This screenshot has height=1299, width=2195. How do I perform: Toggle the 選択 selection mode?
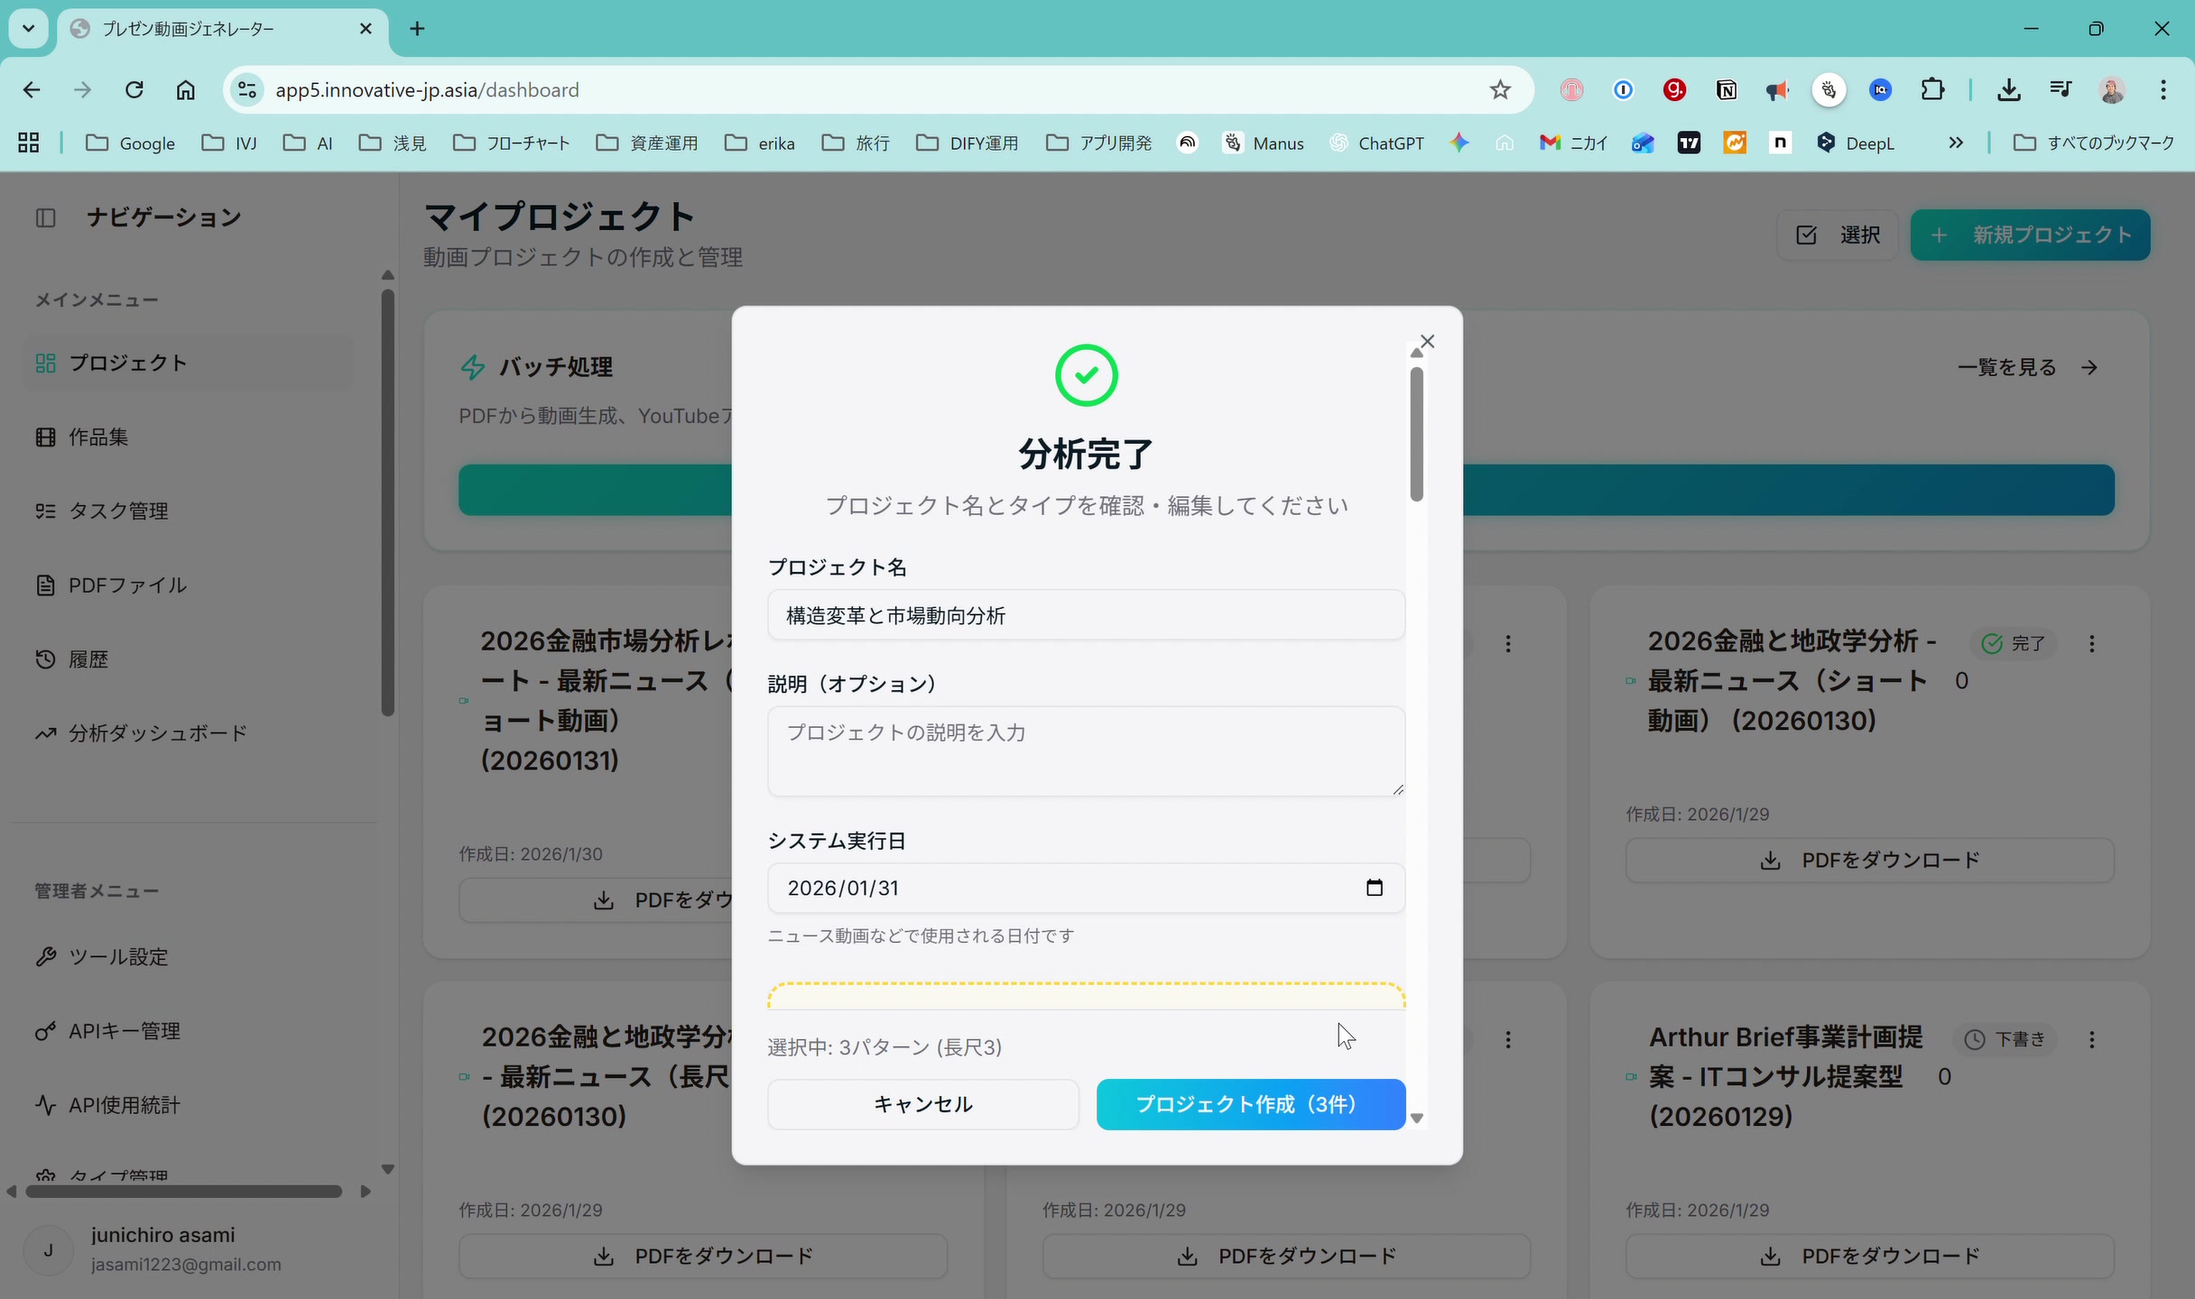(x=1837, y=235)
